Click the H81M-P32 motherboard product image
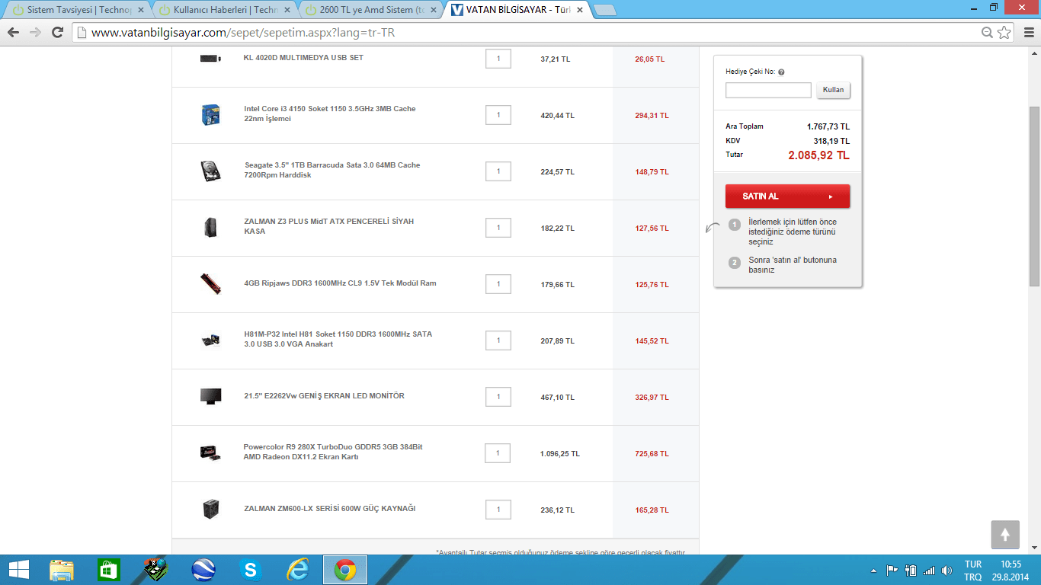The width and height of the screenshot is (1041, 585). click(210, 340)
